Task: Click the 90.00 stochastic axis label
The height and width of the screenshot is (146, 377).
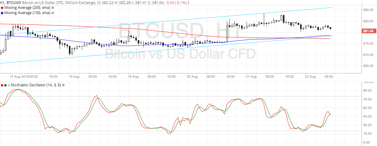Action: pyautogui.click(x=368, y=91)
